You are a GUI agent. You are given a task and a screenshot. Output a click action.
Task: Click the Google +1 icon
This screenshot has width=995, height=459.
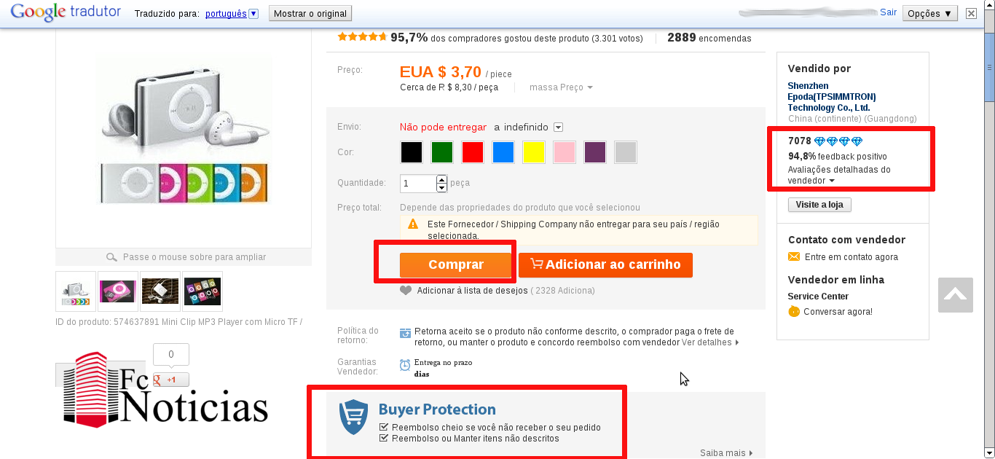(171, 380)
